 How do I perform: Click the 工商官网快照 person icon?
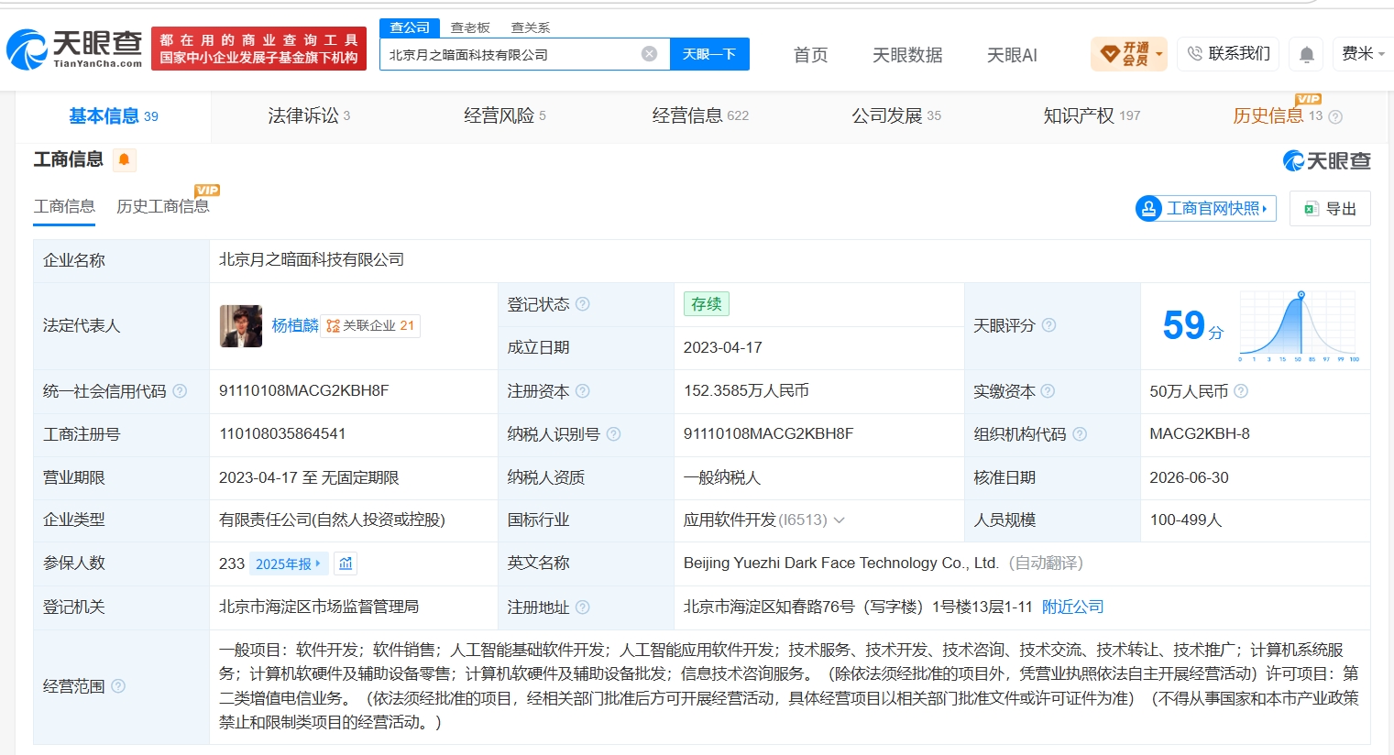[1148, 209]
